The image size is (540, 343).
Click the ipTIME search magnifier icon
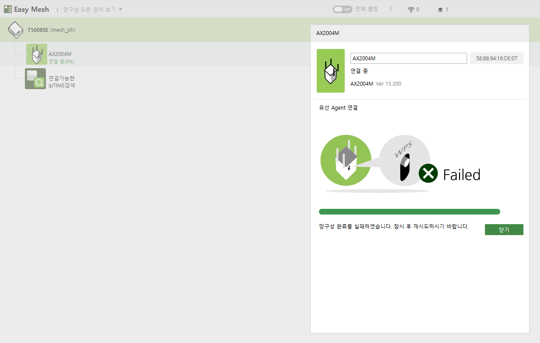point(35,79)
